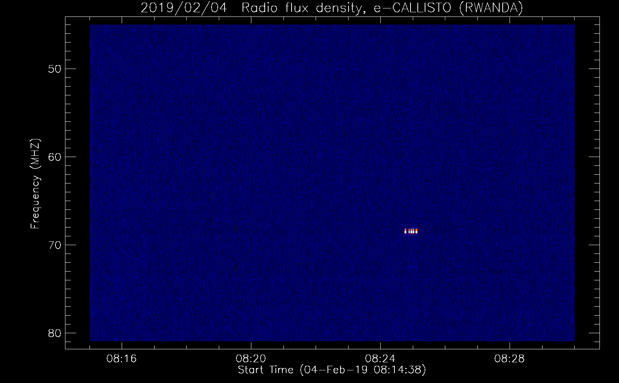Click the 08:16 time tick label

click(122, 359)
